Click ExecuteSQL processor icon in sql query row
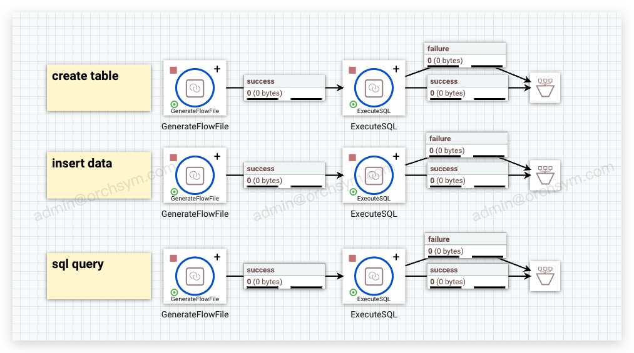The width and height of the screenshot is (634, 353). (x=374, y=276)
